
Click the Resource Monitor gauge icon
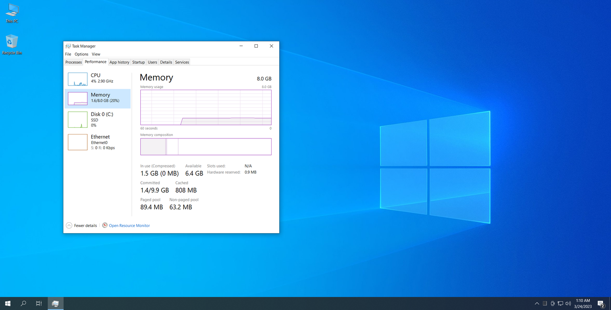pos(105,225)
